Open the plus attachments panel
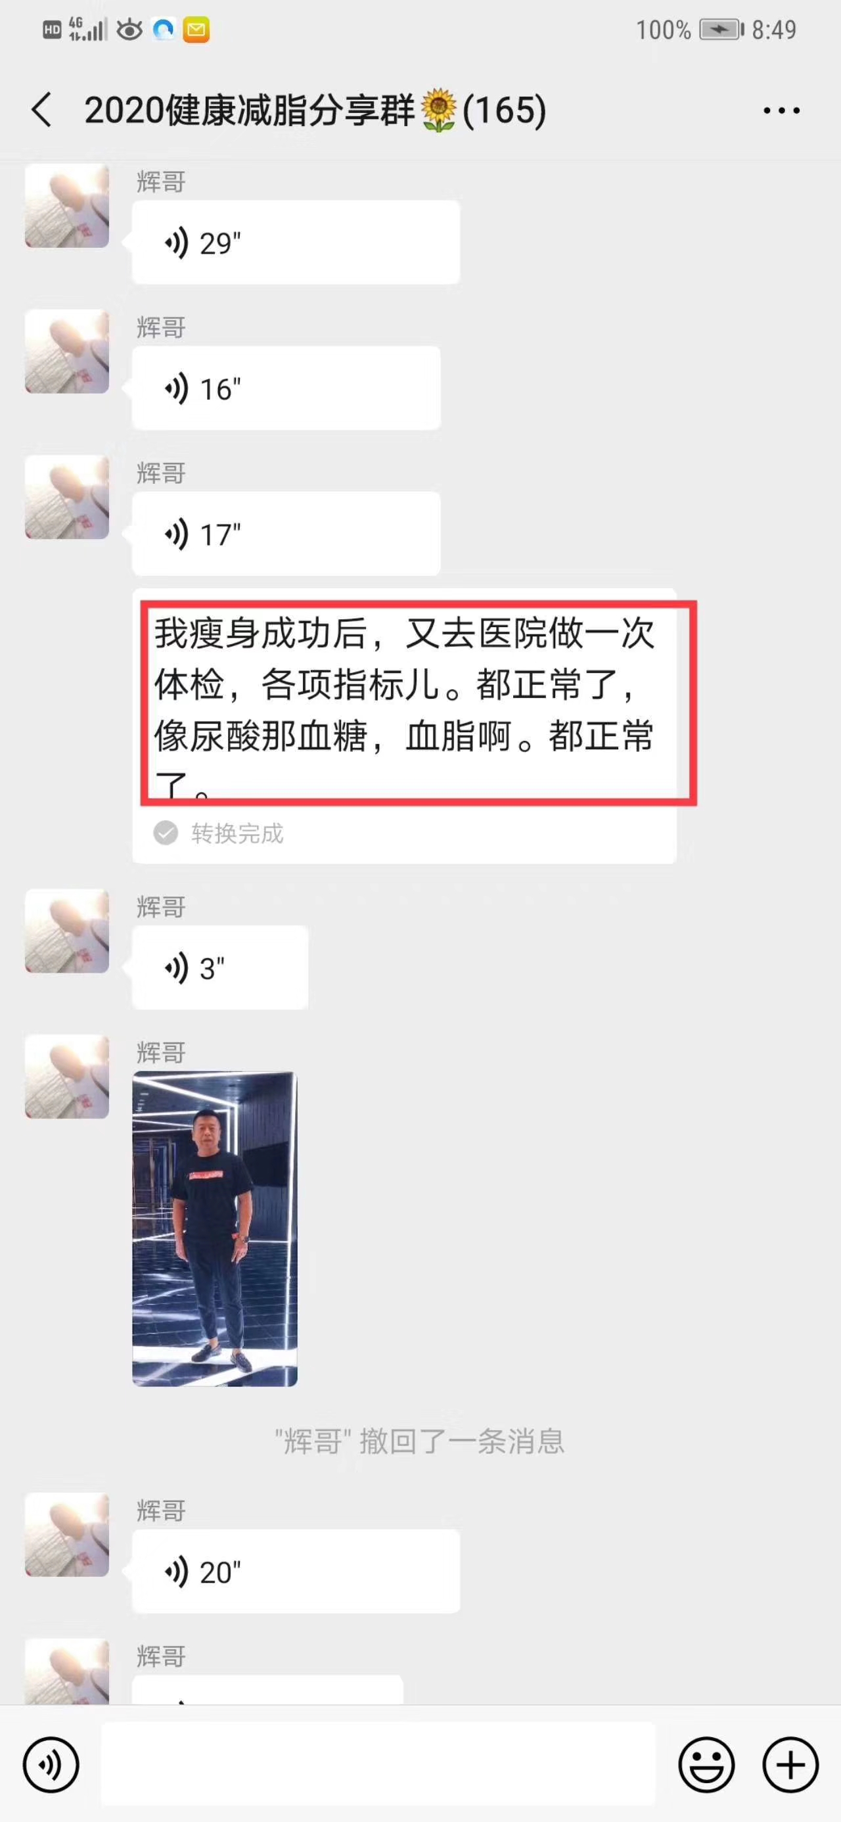Screen dimensions: 841x1822 click(x=790, y=1765)
